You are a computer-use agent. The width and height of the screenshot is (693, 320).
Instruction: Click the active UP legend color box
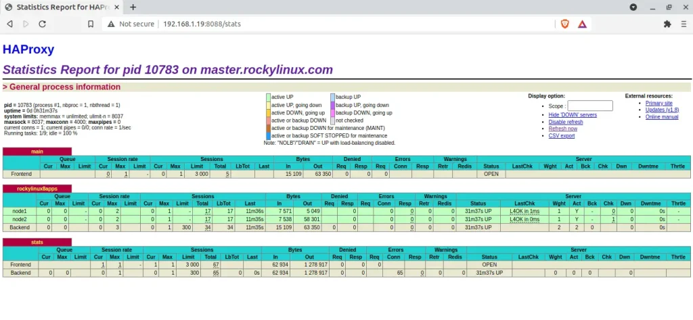tap(268, 97)
